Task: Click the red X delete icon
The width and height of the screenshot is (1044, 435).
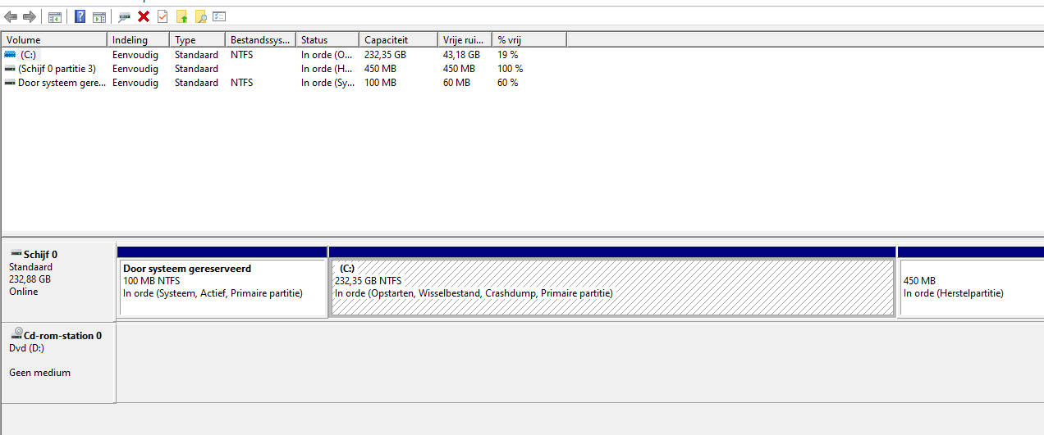Action: [144, 16]
